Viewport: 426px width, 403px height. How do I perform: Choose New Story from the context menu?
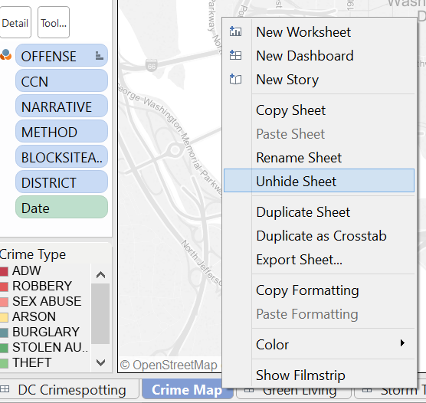[319, 80]
